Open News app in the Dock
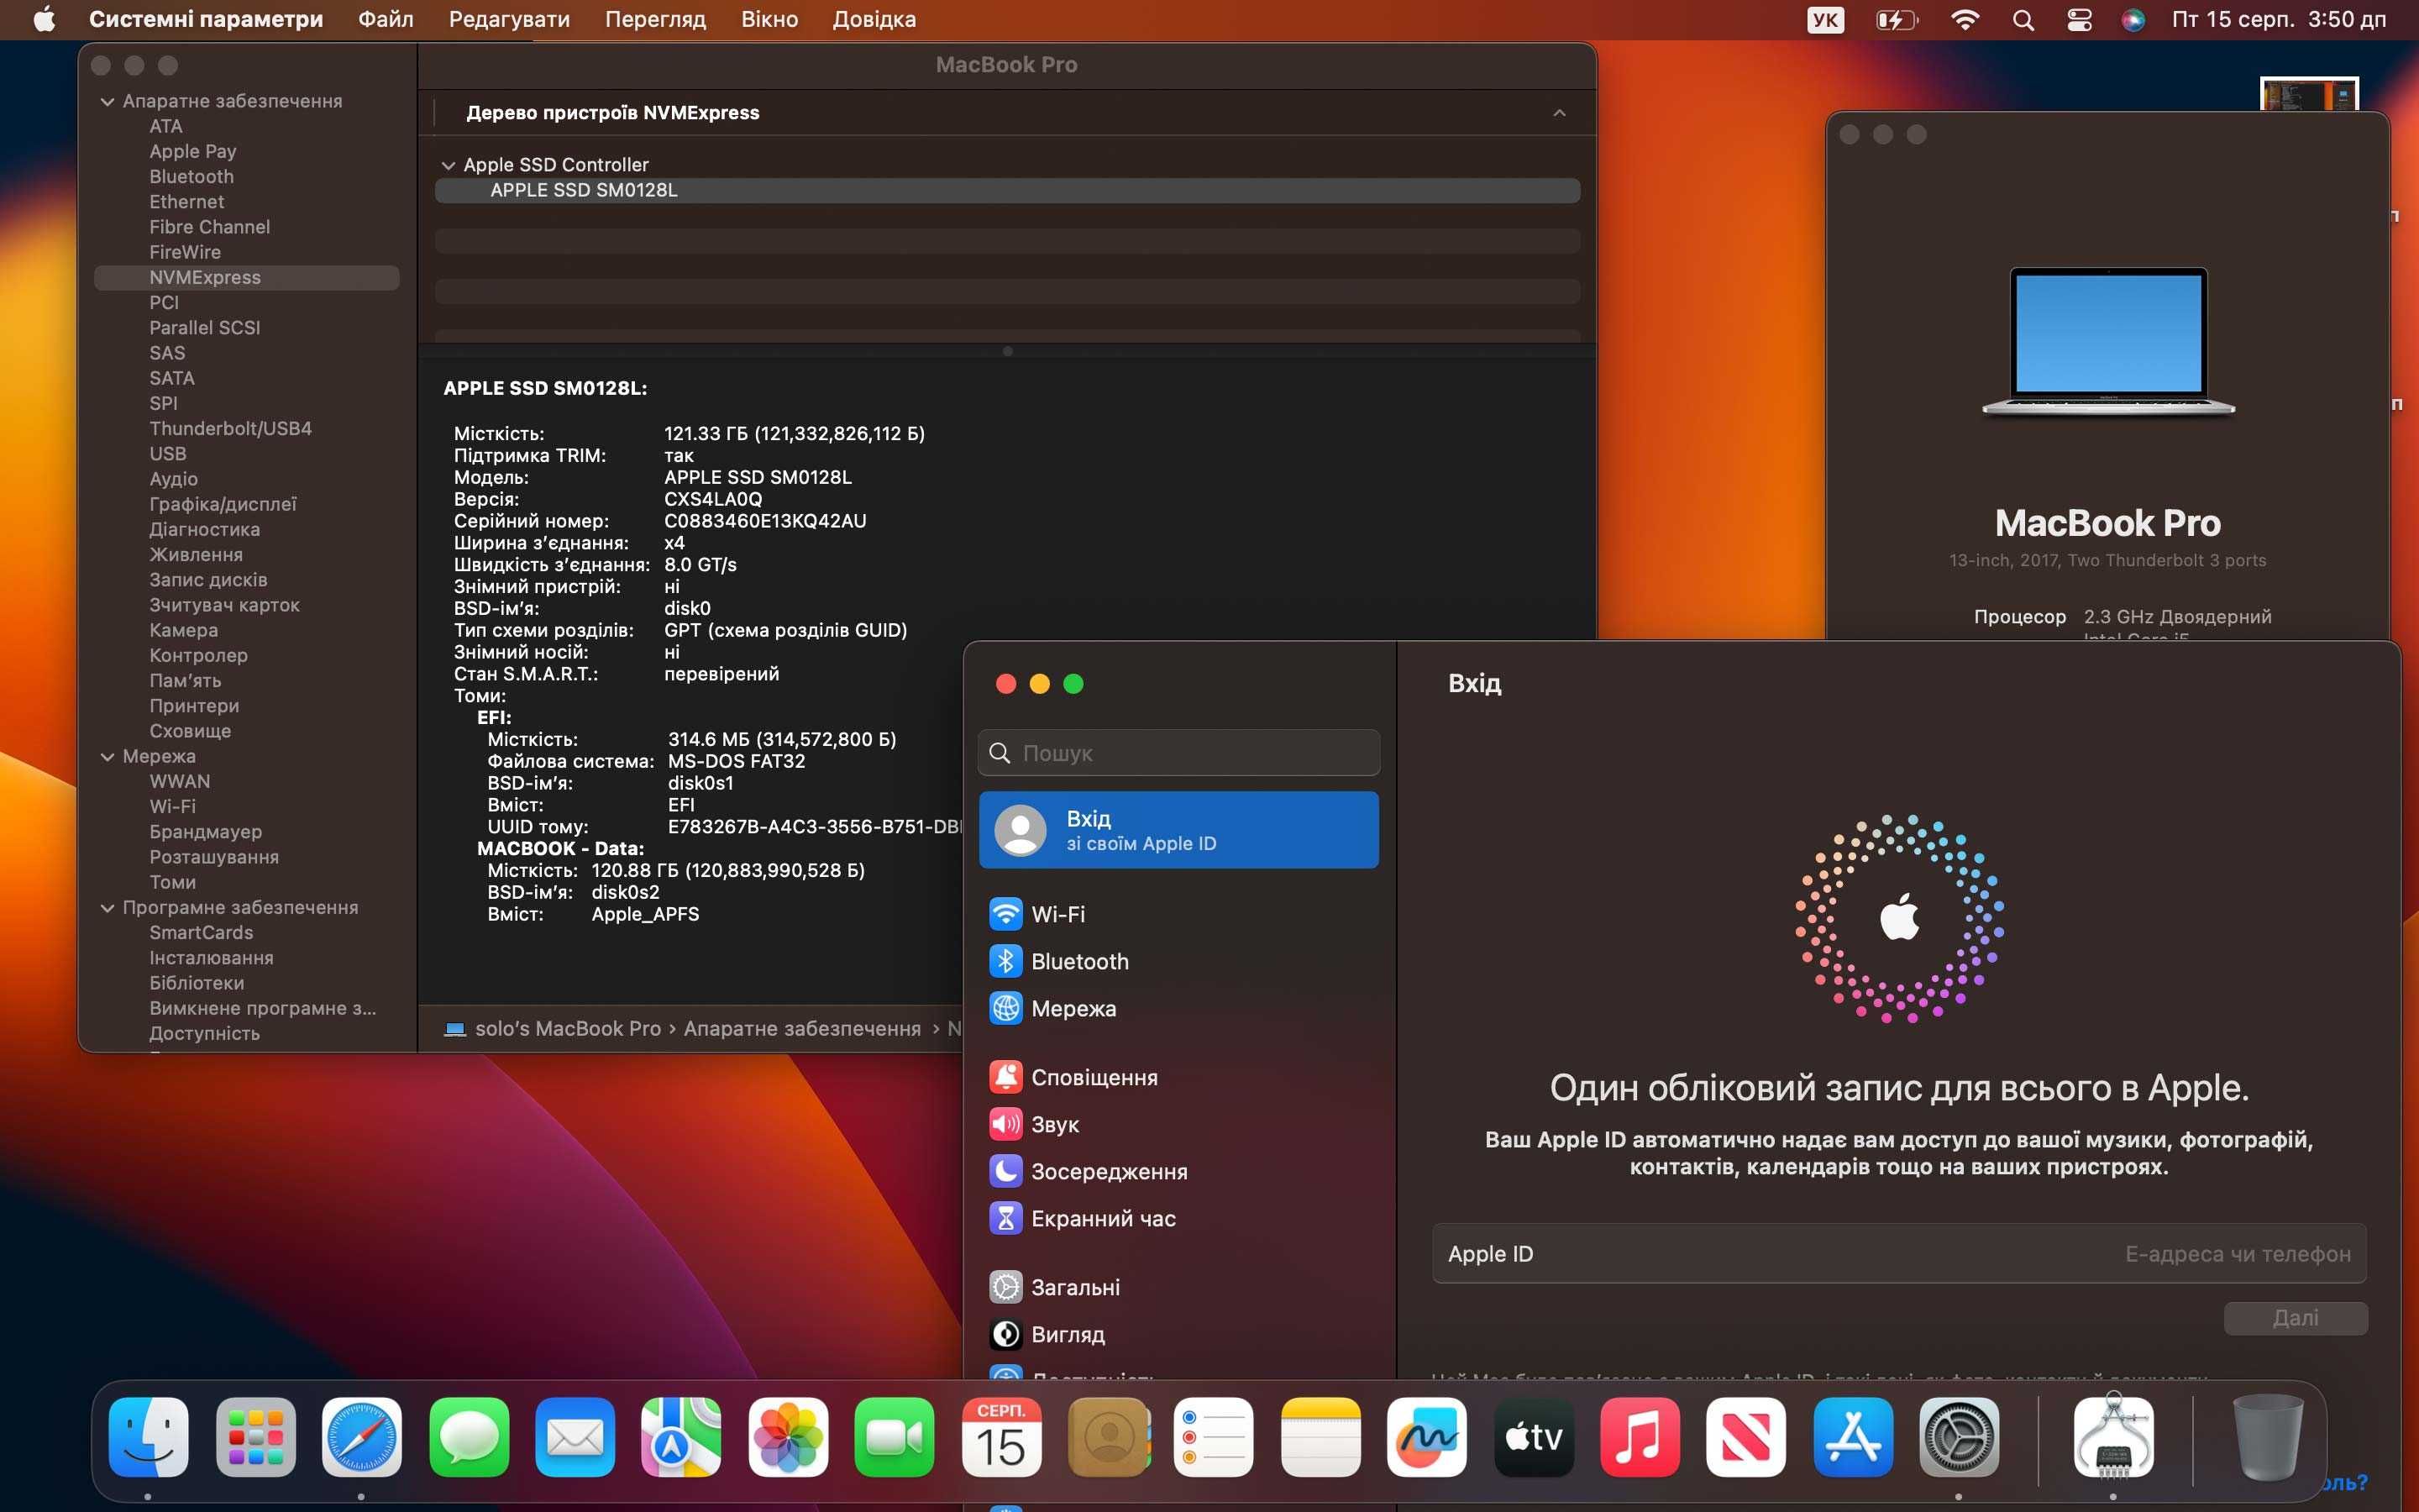Screen dimensions: 2419x1512 click(x=1746, y=1437)
